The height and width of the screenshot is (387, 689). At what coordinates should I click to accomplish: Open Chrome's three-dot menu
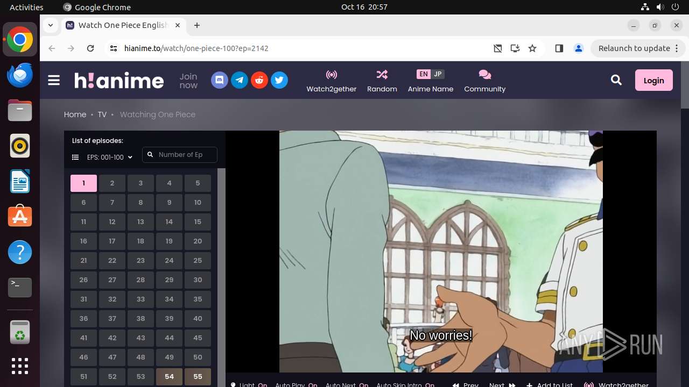[677, 48]
